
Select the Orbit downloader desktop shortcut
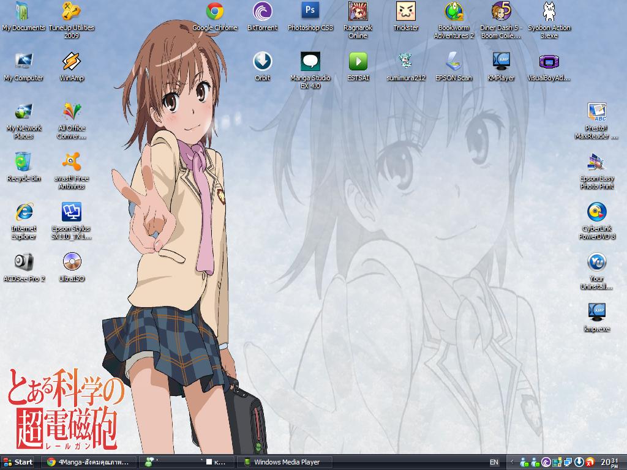[262, 67]
